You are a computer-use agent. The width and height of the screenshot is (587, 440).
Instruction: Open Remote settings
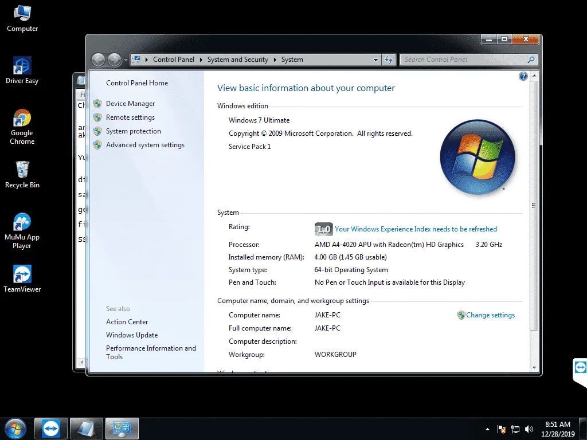point(130,117)
